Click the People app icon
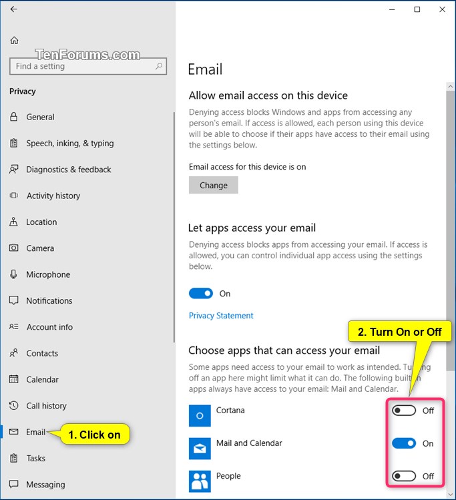The width and height of the screenshot is (456, 500). pyautogui.click(x=200, y=481)
